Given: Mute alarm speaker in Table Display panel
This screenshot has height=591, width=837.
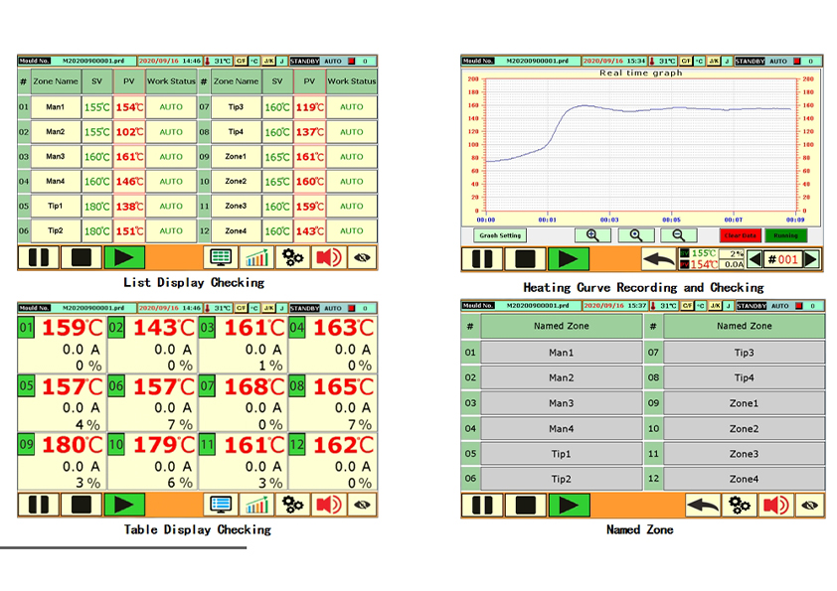Looking at the screenshot, I should click(328, 505).
